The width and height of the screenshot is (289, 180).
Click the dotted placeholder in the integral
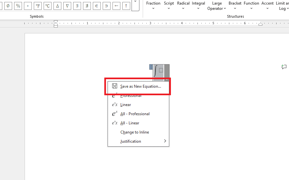(161, 70)
